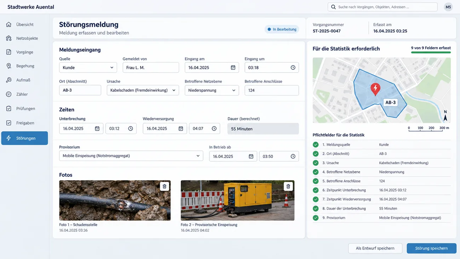Open Foto 2 Provisorische Einspeisung thumbnail
The width and height of the screenshot is (460, 259).
point(237,201)
